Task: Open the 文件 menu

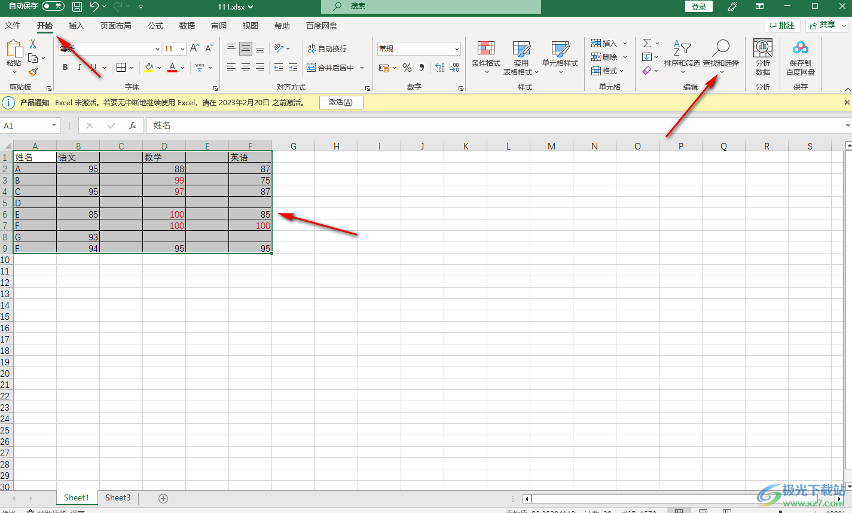Action: tap(13, 26)
